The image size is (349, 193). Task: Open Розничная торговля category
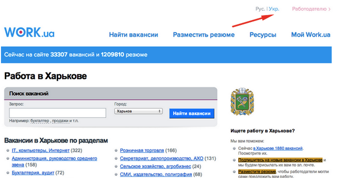click(x=142, y=150)
